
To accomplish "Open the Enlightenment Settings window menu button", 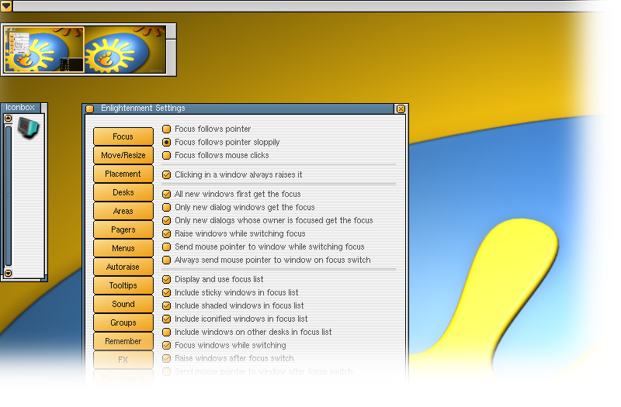I will pos(90,109).
